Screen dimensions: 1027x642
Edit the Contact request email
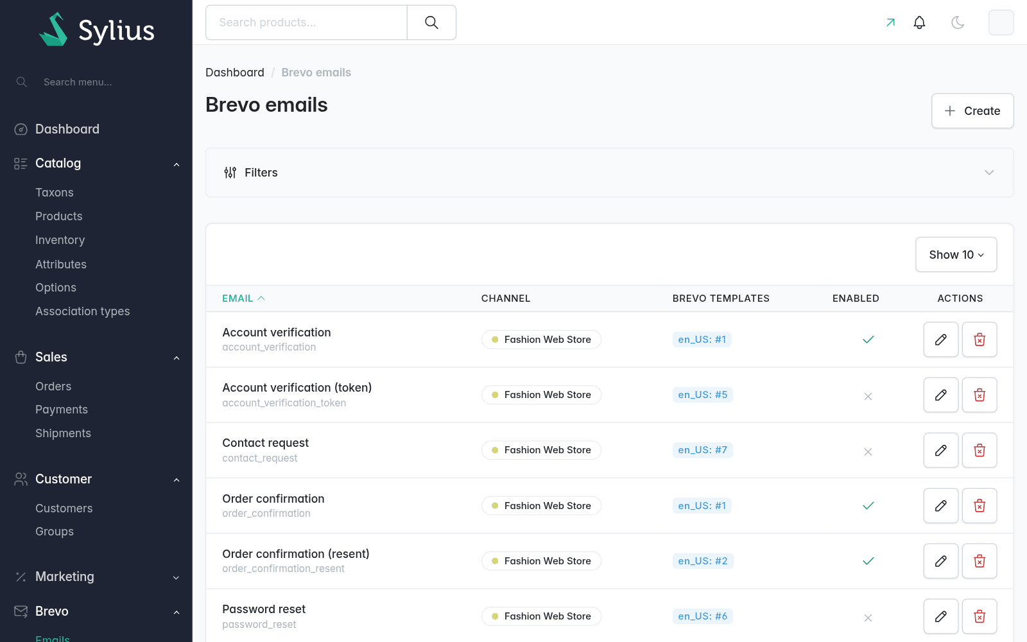pos(941,450)
